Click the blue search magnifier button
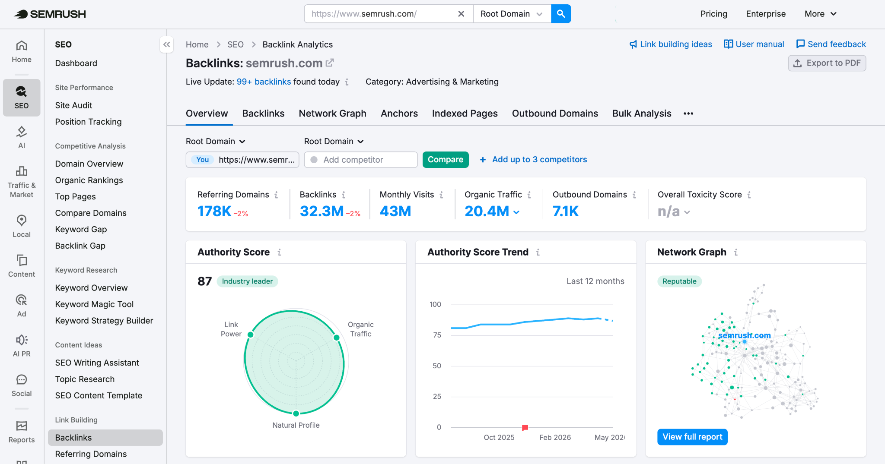The width and height of the screenshot is (885, 464). 561,14
